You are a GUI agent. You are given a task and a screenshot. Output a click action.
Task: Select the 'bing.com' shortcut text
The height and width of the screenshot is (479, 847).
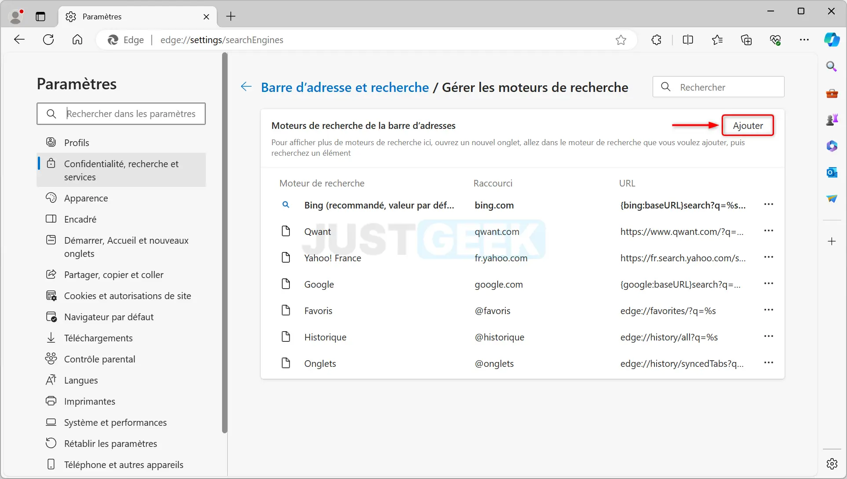click(494, 205)
